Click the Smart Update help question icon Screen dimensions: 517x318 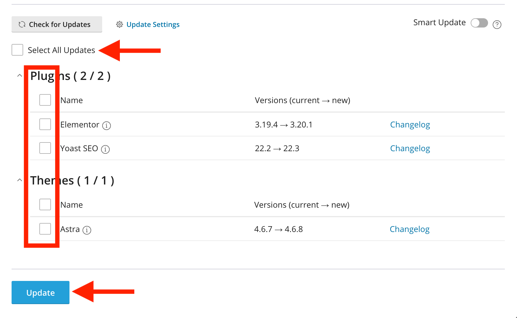pos(497,25)
